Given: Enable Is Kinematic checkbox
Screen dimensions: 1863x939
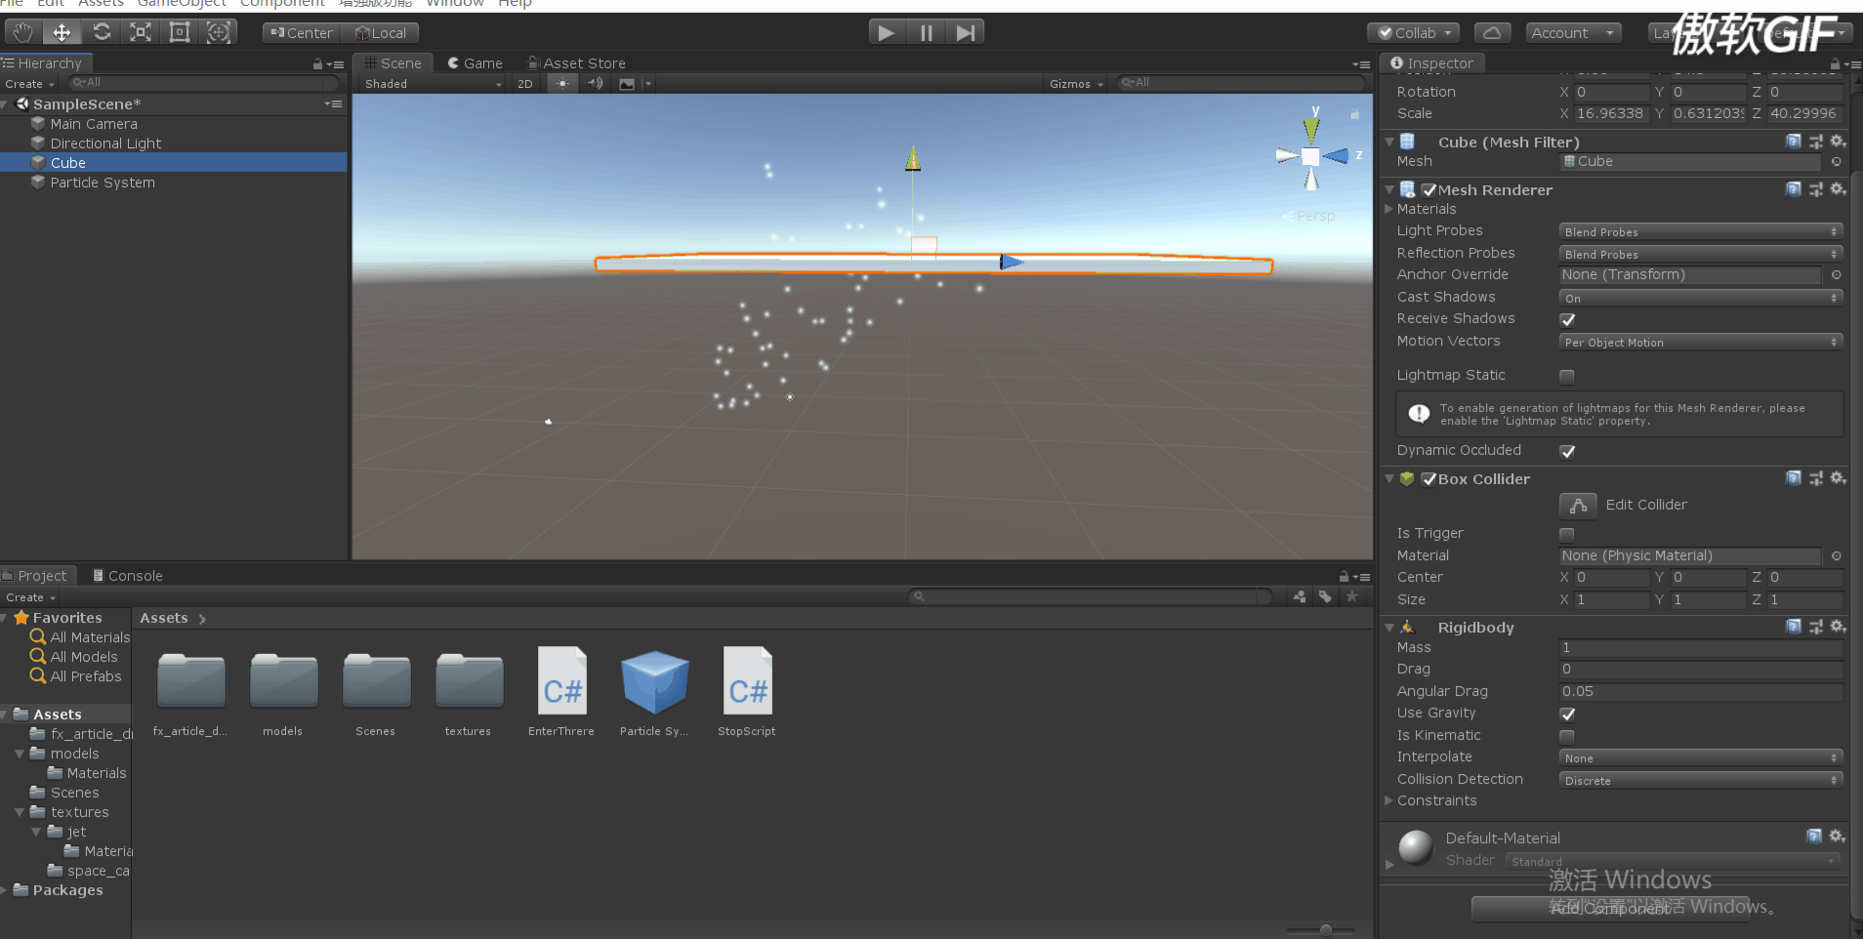Looking at the screenshot, I should [1567, 736].
